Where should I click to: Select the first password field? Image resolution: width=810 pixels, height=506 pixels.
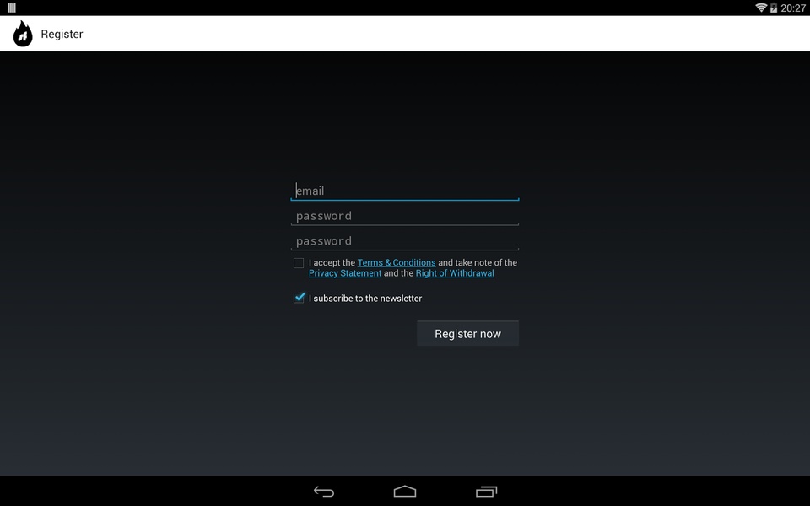[x=405, y=216]
